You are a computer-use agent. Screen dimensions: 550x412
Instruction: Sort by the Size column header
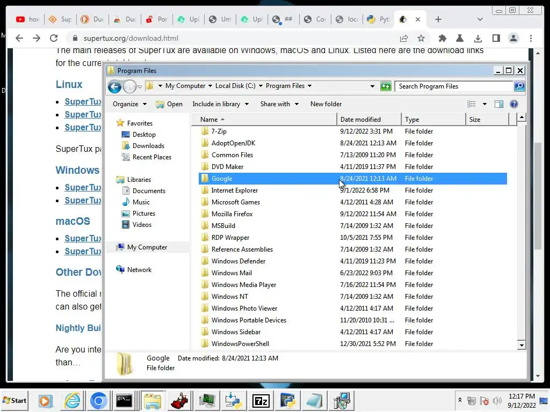pyautogui.click(x=487, y=120)
